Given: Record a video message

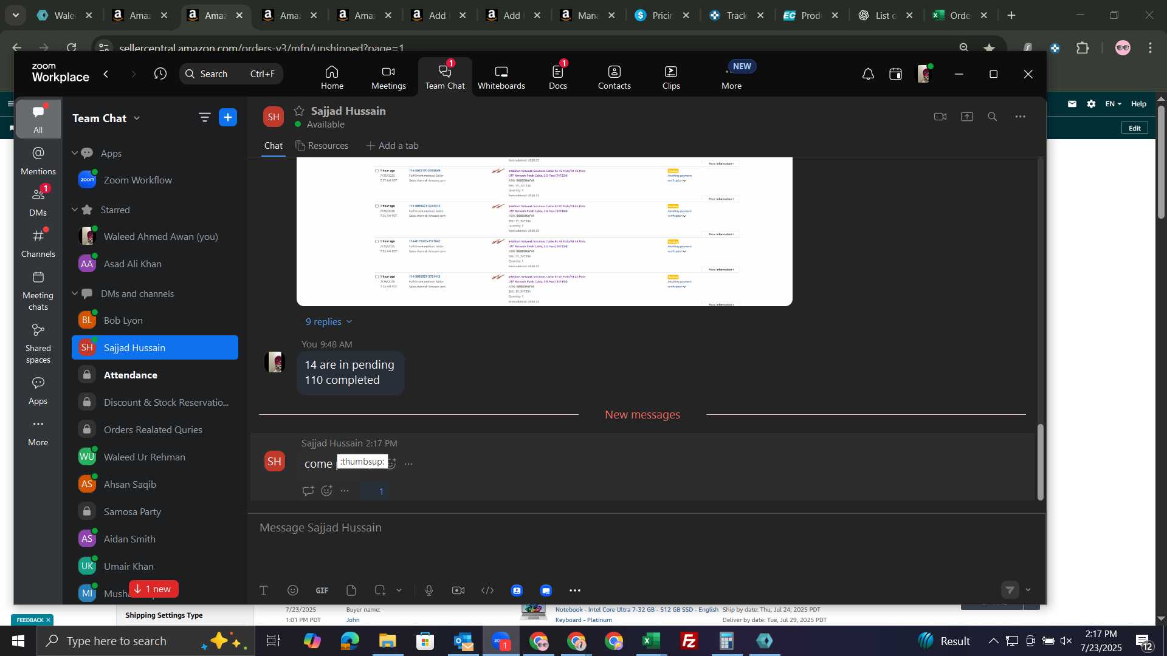Looking at the screenshot, I should tap(458, 590).
